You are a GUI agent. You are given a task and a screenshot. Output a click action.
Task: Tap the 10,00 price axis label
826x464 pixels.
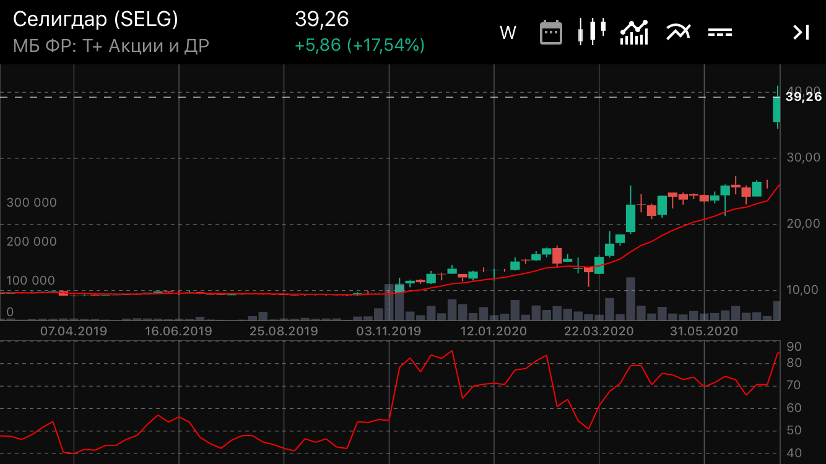point(804,290)
